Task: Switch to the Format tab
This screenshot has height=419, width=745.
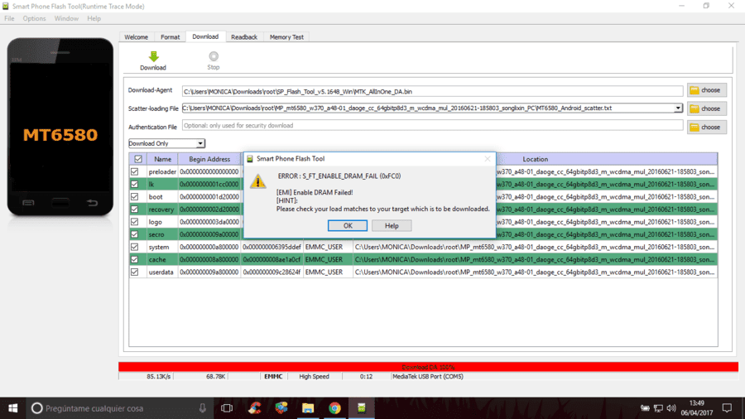Action: (170, 37)
